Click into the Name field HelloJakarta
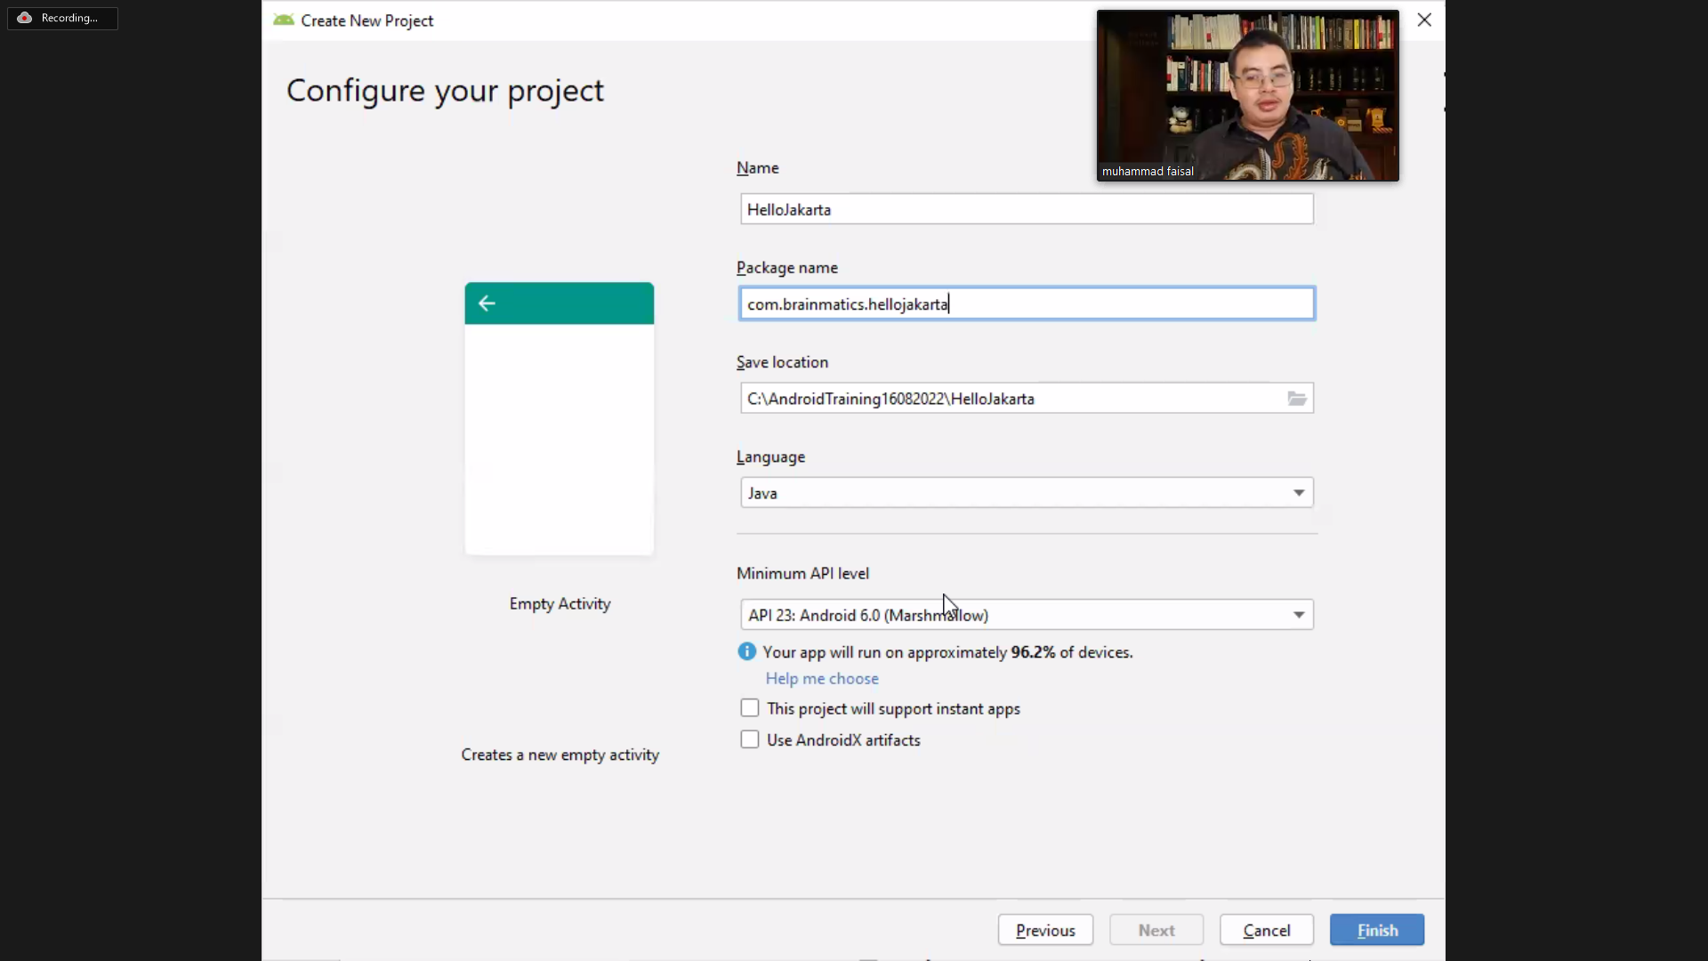The height and width of the screenshot is (961, 1708). [x=1026, y=209]
